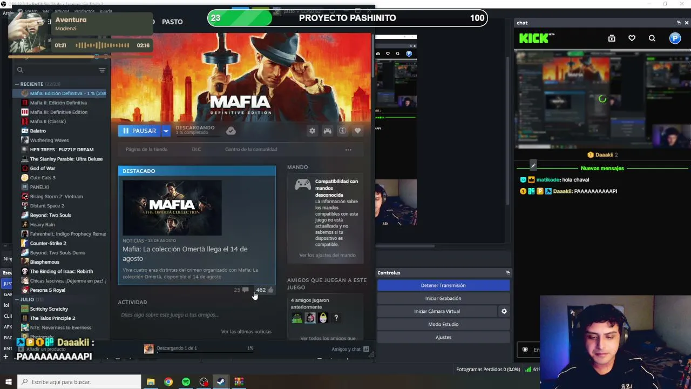The image size is (691, 389).
Task: Open the Steam library filter options icon
Action: pos(102,70)
